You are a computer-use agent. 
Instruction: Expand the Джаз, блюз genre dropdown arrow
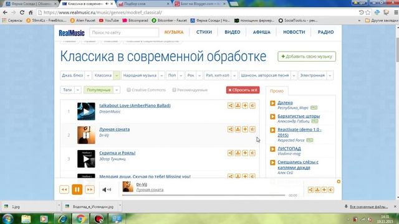click(x=88, y=75)
